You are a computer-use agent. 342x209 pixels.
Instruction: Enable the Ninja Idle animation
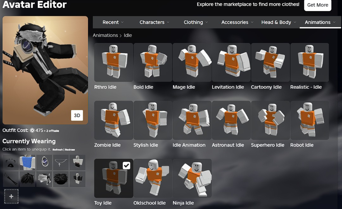coord(192,178)
